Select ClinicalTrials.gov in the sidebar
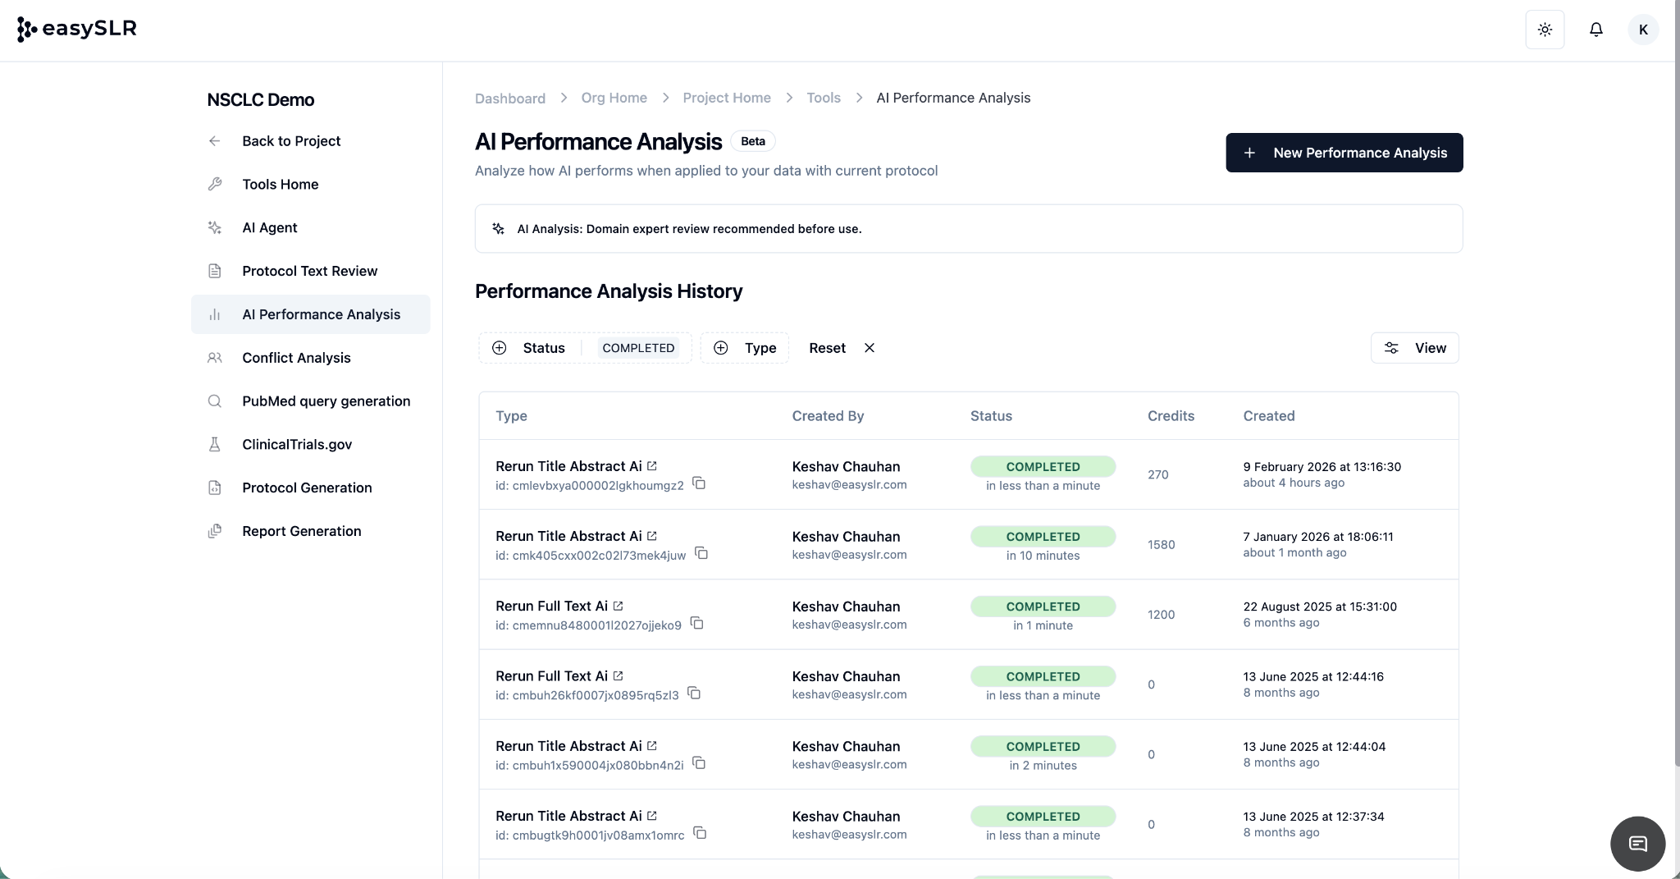The height and width of the screenshot is (879, 1680). pos(297,445)
